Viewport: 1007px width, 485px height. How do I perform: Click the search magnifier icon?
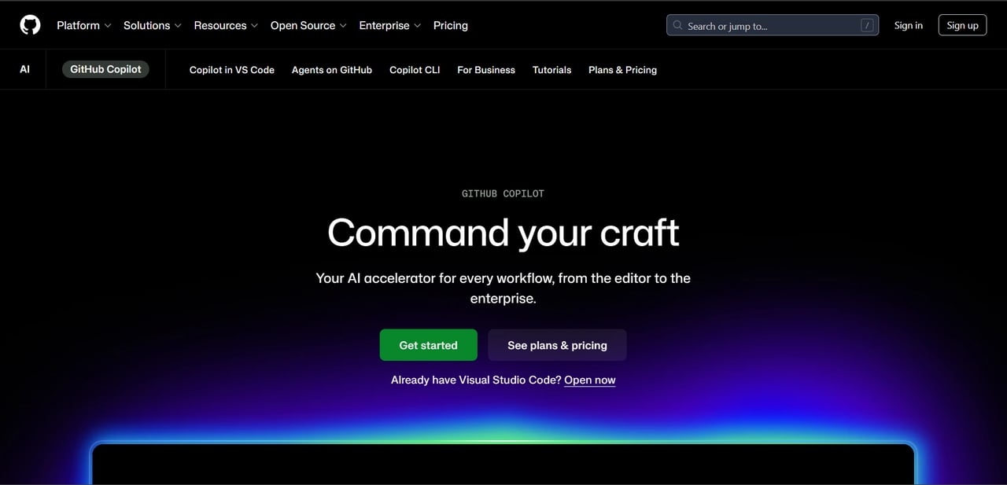(x=677, y=25)
